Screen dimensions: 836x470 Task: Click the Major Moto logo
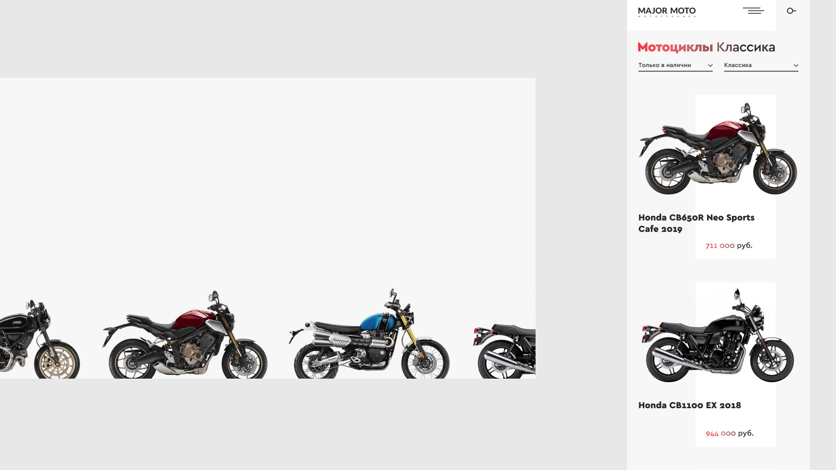[667, 12]
